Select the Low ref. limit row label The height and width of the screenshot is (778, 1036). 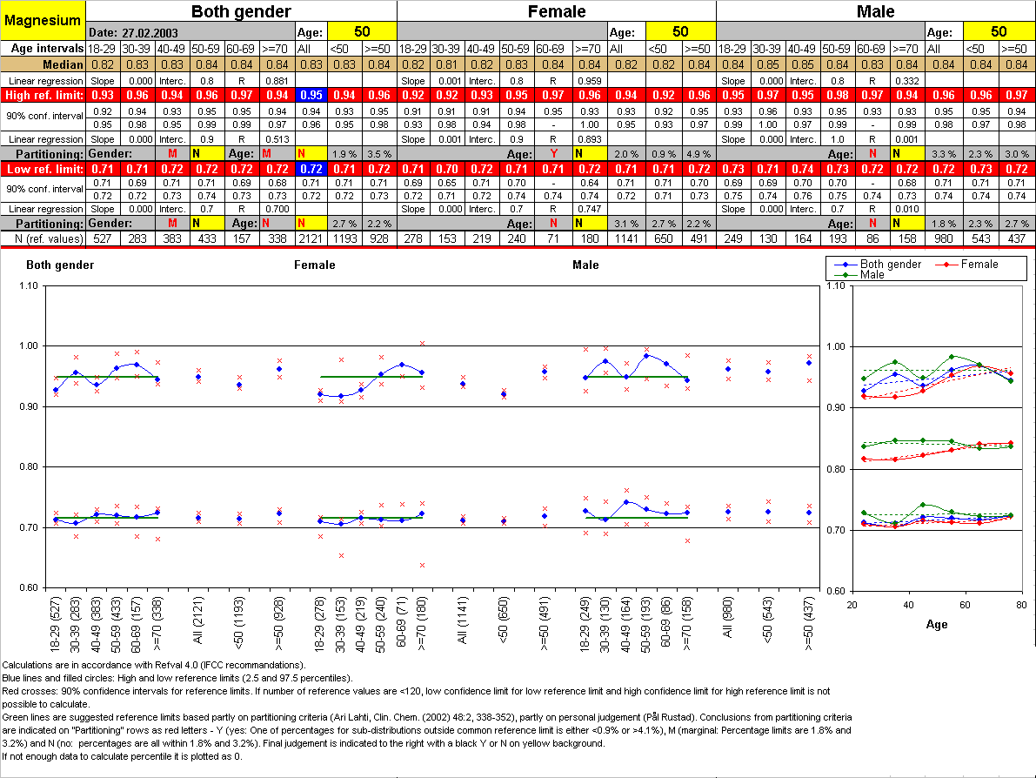(43, 169)
